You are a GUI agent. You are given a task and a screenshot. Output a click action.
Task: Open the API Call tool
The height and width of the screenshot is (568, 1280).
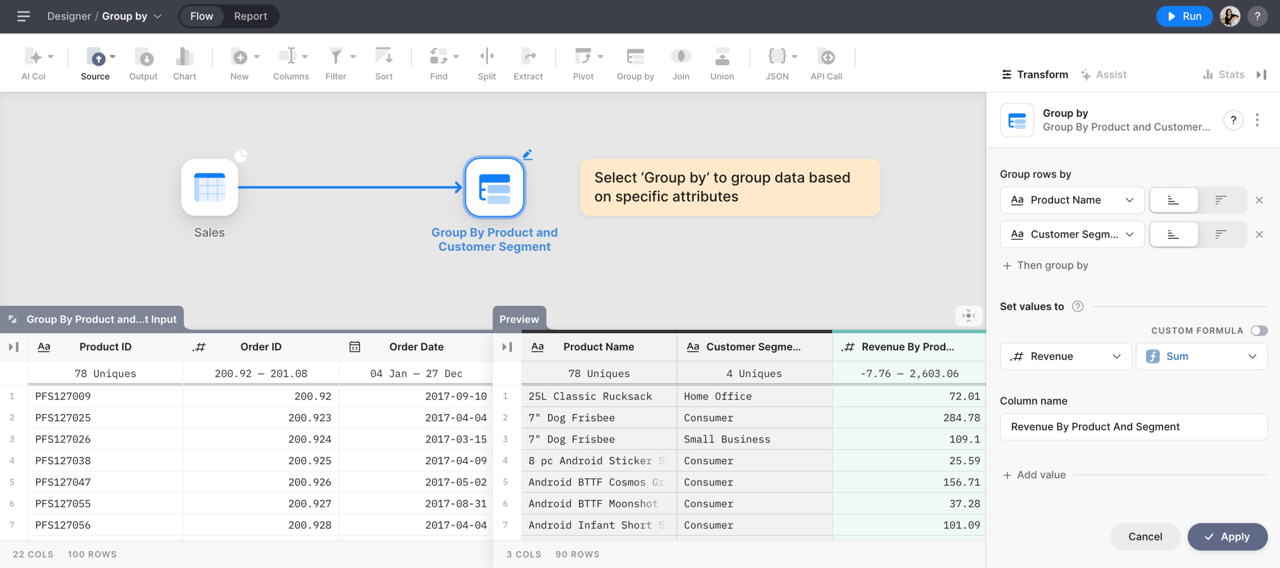coord(826,57)
